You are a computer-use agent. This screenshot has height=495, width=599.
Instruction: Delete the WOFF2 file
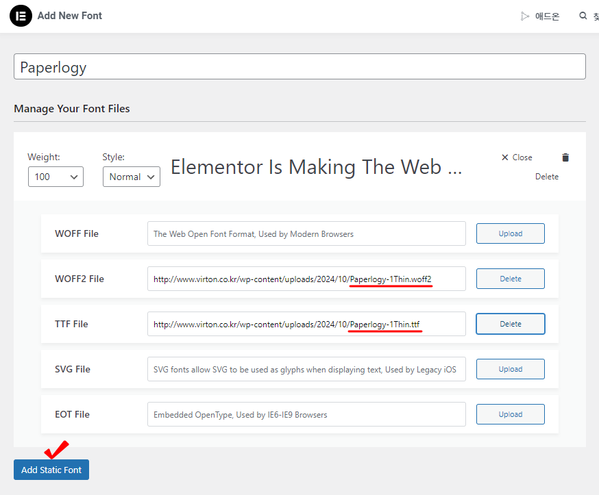pyautogui.click(x=511, y=279)
